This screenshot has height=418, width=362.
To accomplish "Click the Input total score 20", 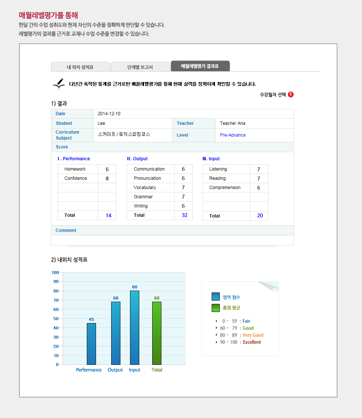I will pyautogui.click(x=260, y=216).
